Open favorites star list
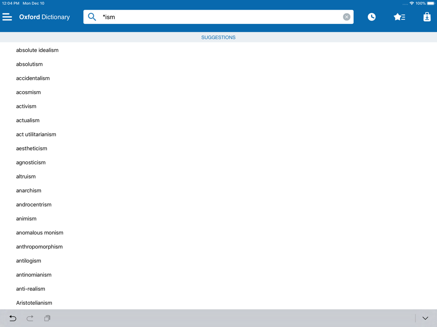 click(399, 17)
